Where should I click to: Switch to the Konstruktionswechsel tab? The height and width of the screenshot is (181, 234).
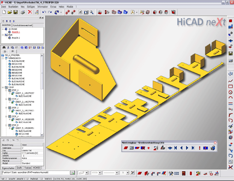pos(22,25)
